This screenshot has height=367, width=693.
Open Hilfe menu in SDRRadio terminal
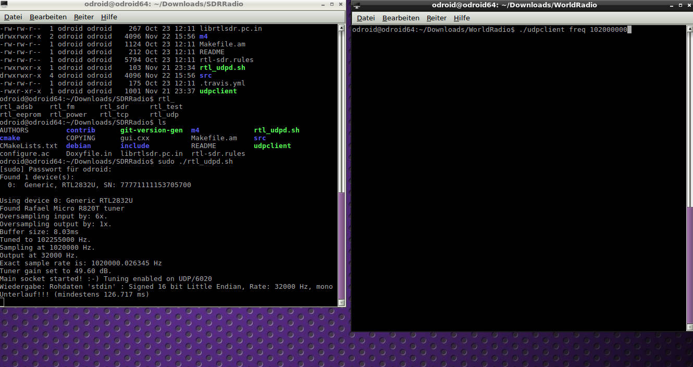[109, 17]
